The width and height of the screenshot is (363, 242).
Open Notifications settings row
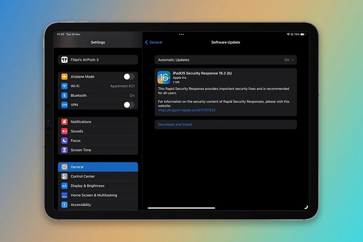tap(98, 122)
